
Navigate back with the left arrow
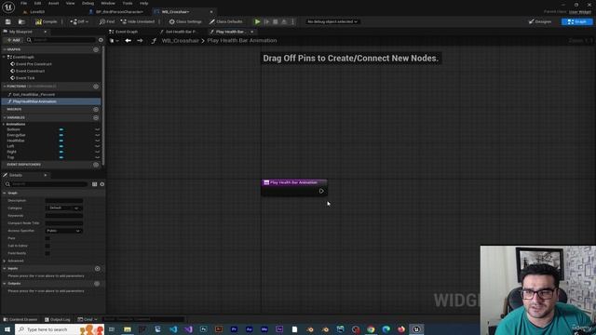(x=129, y=41)
